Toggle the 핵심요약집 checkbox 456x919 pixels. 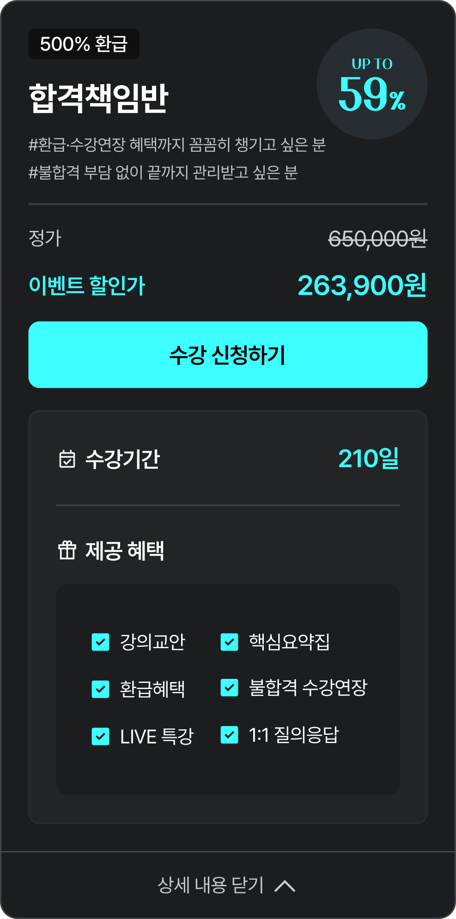(x=229, y=642)
